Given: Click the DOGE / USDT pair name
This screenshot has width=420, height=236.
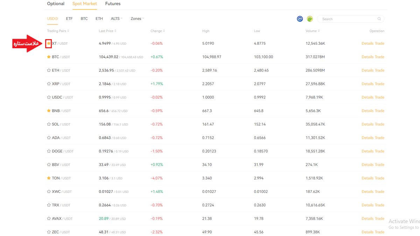Looking at the screenshot, I should tap(63, 151).
